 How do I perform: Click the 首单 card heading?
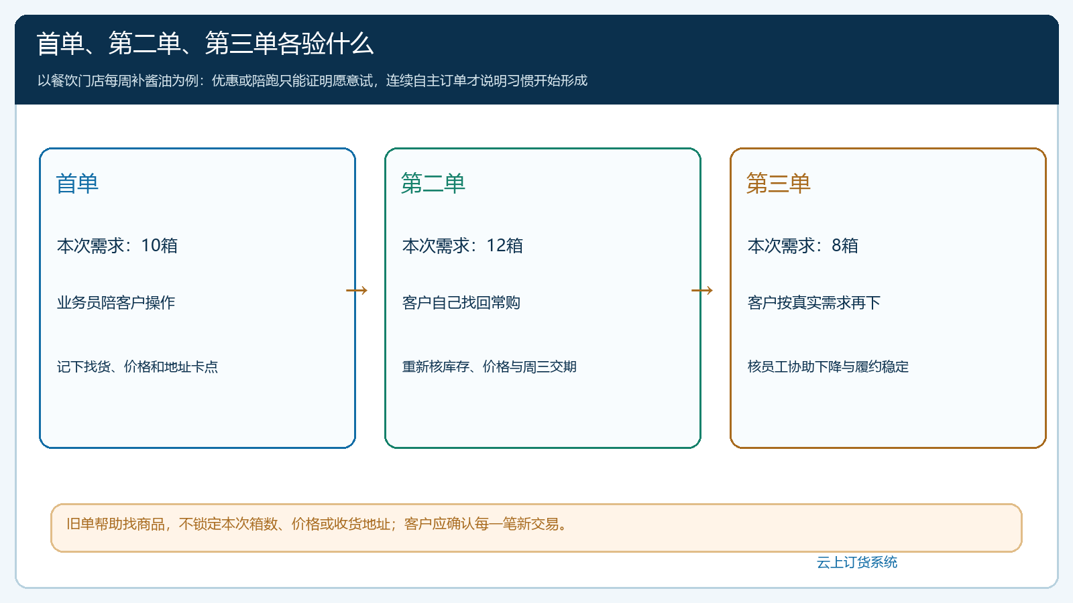77,183
